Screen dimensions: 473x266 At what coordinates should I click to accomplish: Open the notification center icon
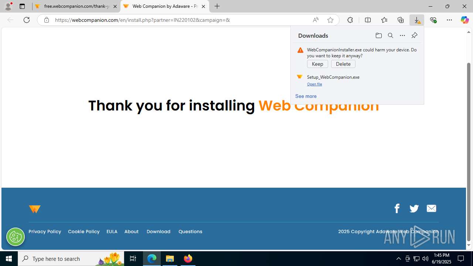461,259
